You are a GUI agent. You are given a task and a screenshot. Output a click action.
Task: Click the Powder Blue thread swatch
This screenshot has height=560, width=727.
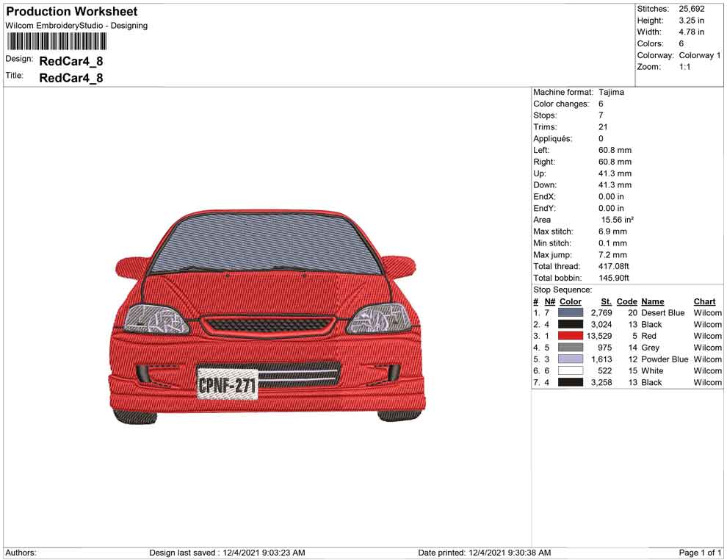tap(571, 359)
